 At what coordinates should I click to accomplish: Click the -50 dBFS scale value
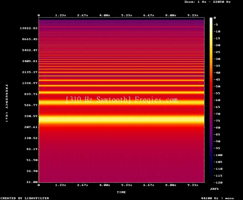tap(217, 86)
